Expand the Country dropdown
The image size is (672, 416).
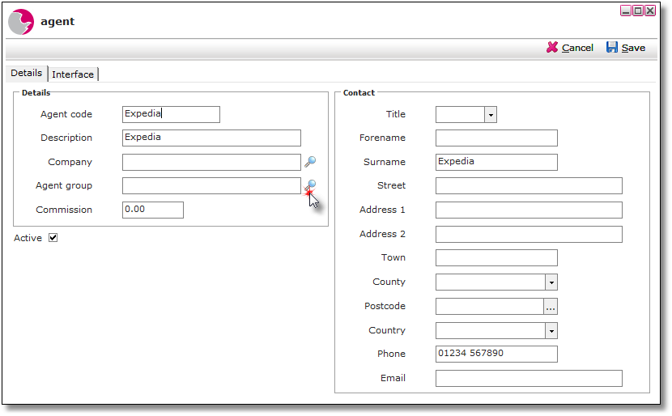551,331
